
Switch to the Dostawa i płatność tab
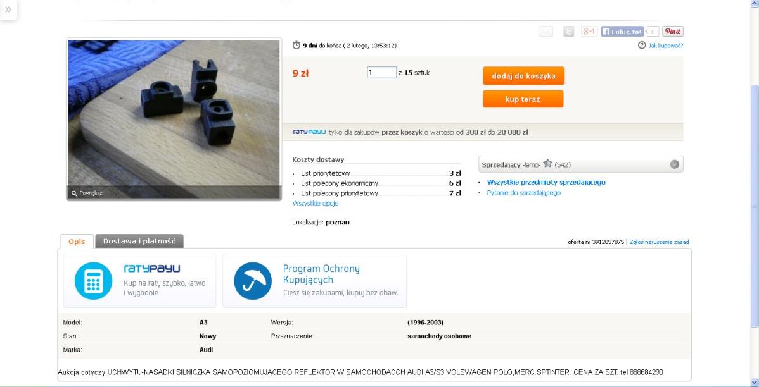click(139, 241)
